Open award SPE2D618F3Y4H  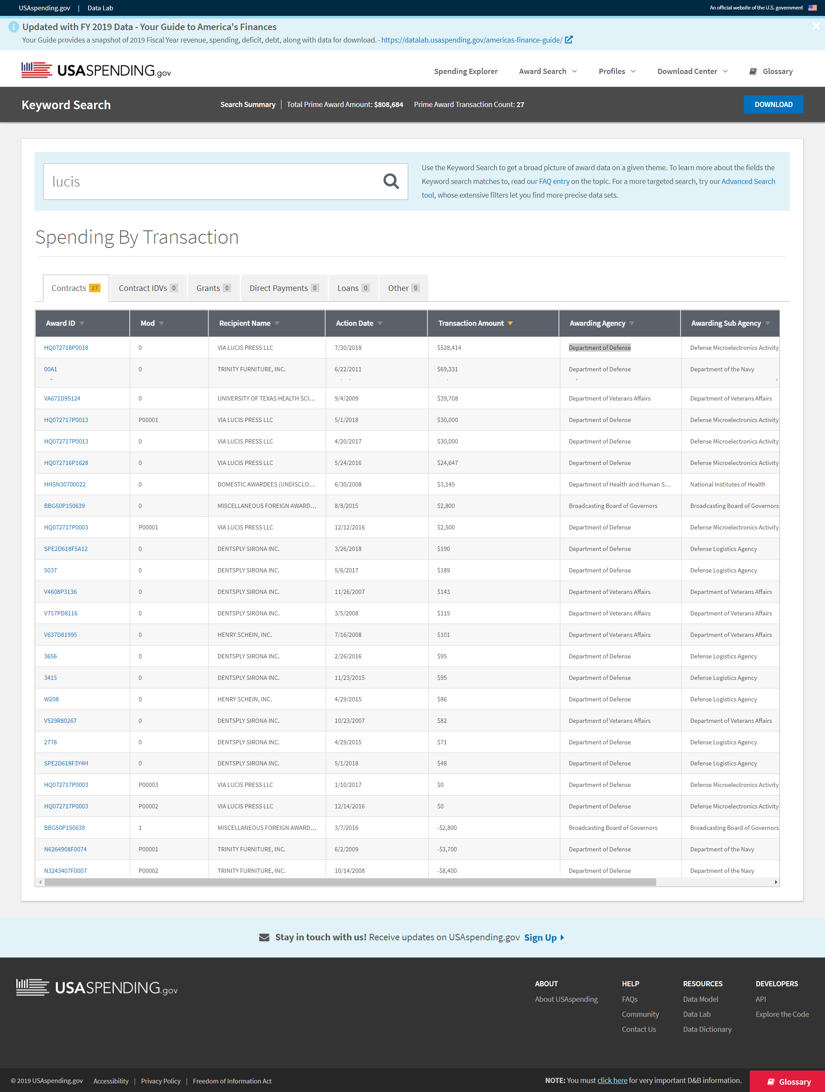click(x=66, y=763)
